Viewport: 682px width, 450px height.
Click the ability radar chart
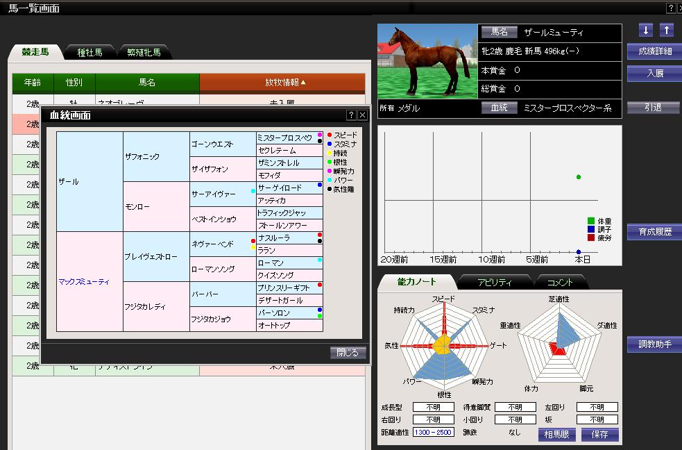click(x=443, y=346)
